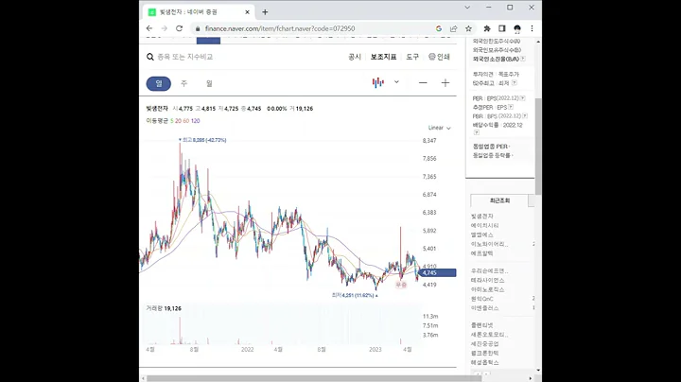Open the 공시 menu

(x=355, y=57)
